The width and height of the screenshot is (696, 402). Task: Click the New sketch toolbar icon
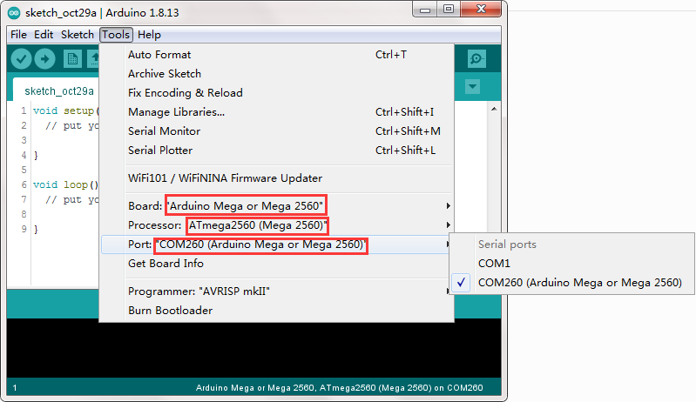(x=72, y=59)
